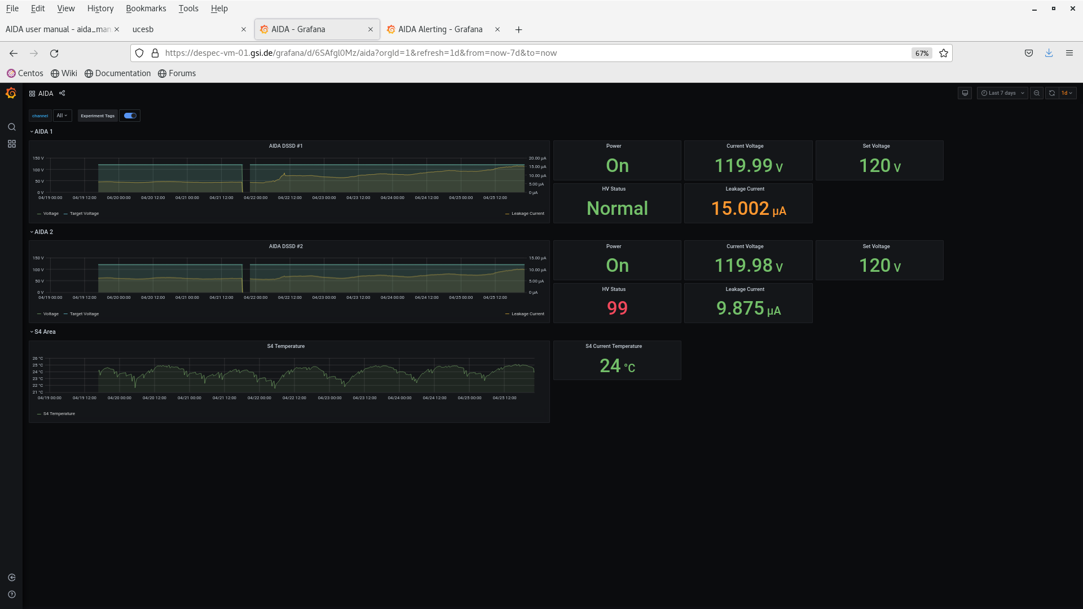Image resolution: width=1083 pixels, height=609 pixels.
Task: Open the S4 Temperature panel title menu
Action: (285, 346)
